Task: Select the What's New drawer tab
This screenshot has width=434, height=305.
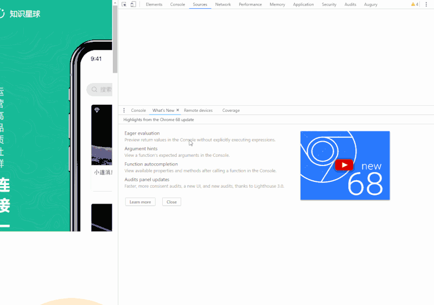Action: coord(163,110)
